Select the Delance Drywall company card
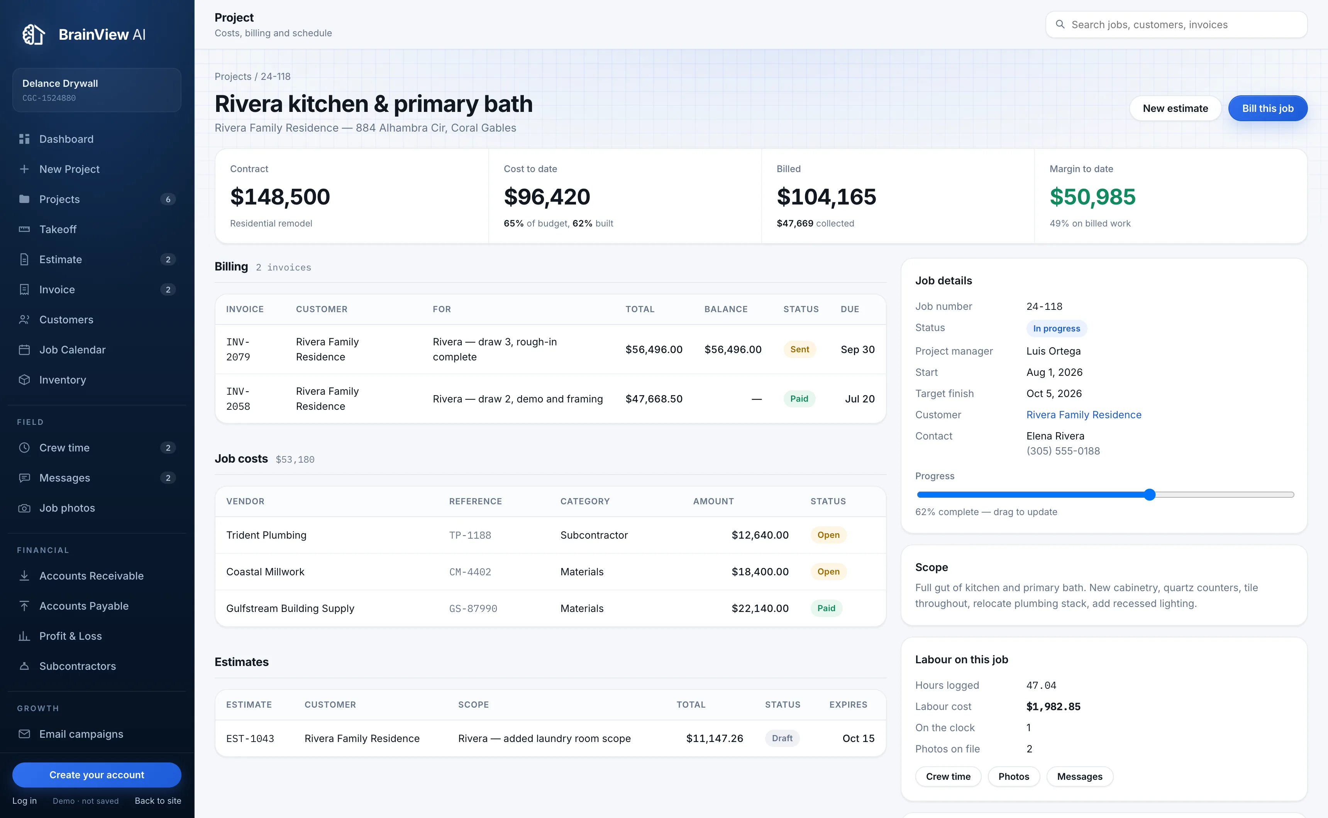 [97, 90]
